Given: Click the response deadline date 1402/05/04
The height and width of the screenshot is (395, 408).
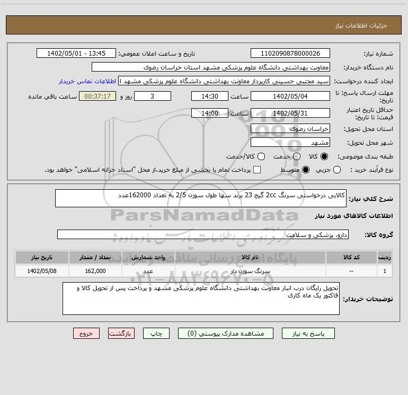Looking at the screenshot, I should (x=290, y=96).
